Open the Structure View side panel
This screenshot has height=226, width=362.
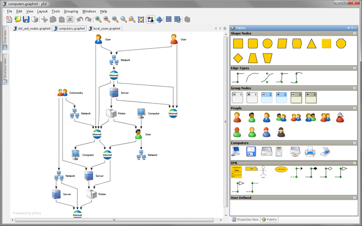5,69
